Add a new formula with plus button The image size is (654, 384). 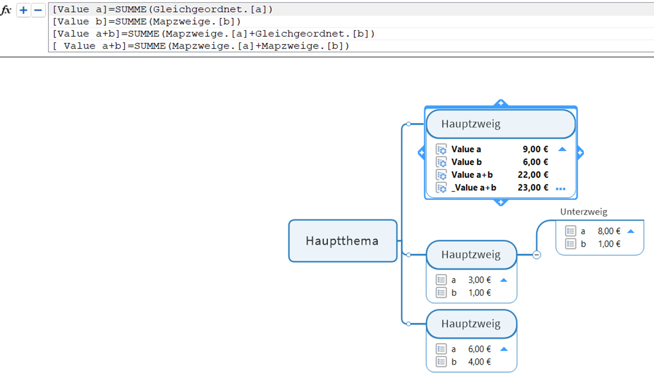pyautogui.click(x=23, y=10)
